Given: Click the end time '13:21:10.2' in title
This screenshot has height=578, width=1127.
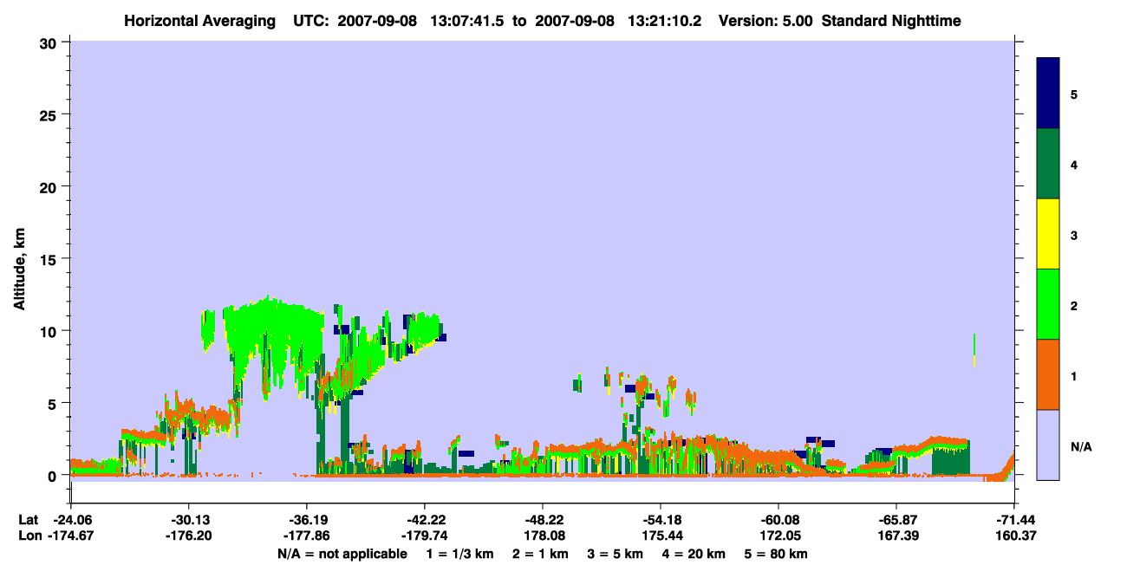Looking at the screenshot, I should click(x=666, y=21).
